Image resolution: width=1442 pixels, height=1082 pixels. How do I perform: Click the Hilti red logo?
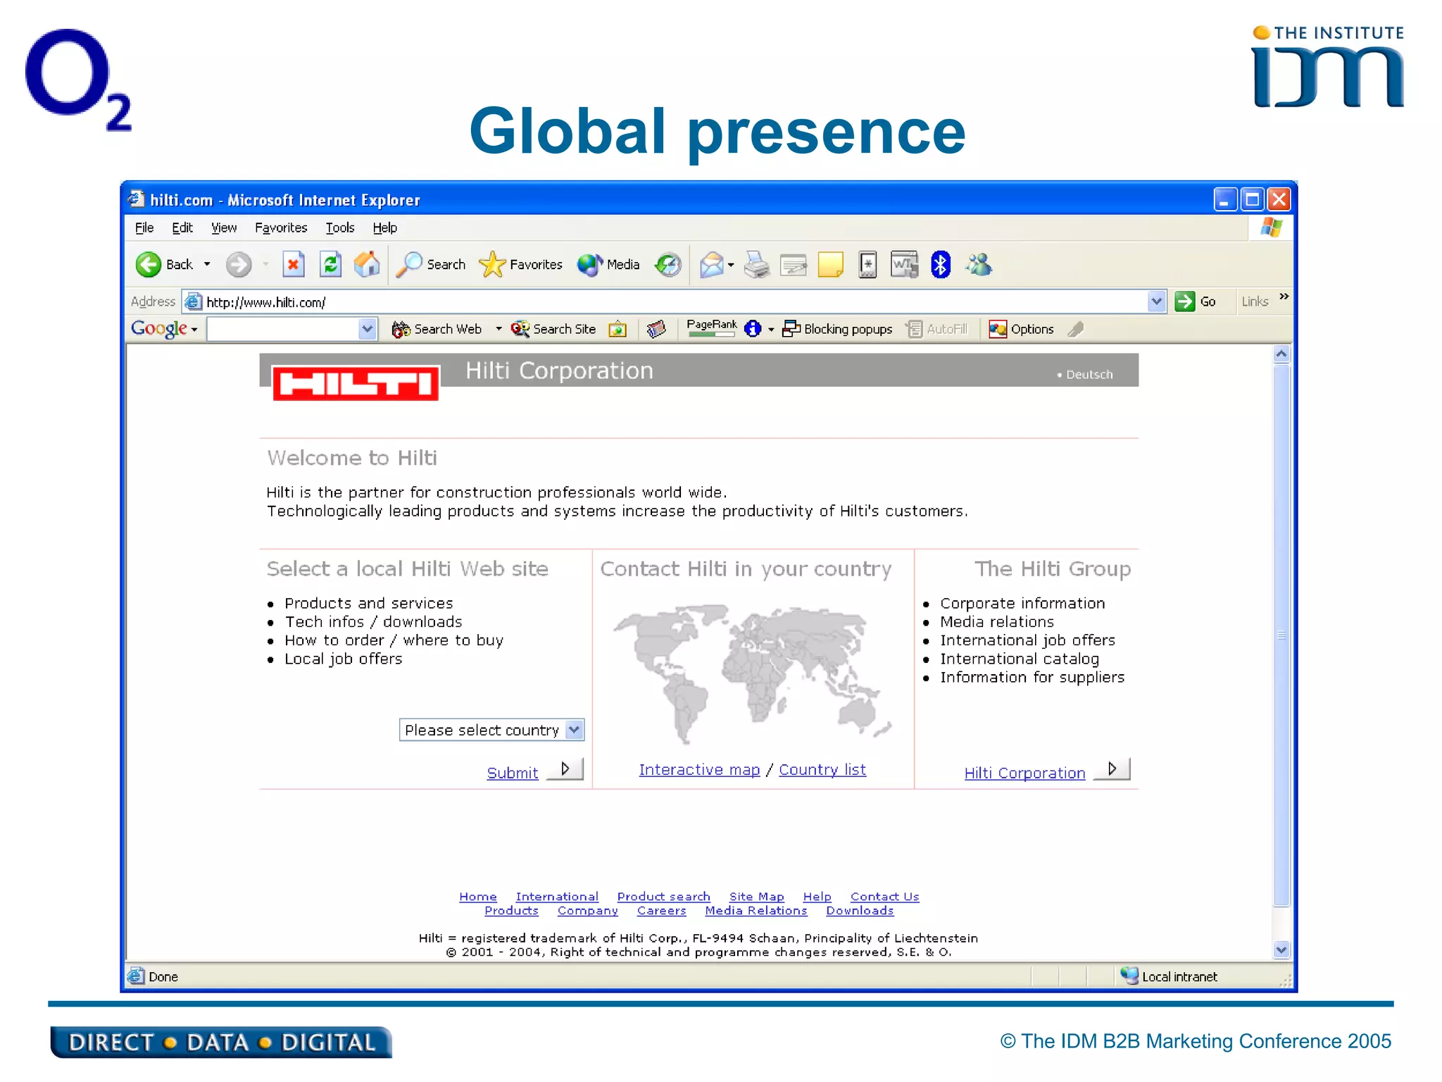point(356,383)
